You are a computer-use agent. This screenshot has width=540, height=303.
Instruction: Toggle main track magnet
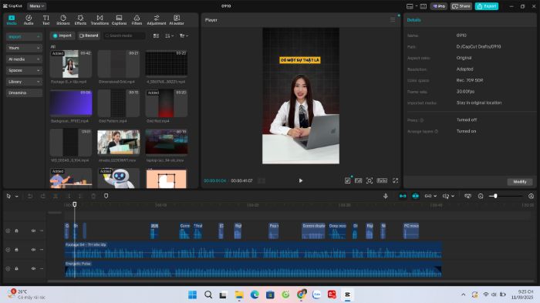pyautogui.click(x=403, y=196)
